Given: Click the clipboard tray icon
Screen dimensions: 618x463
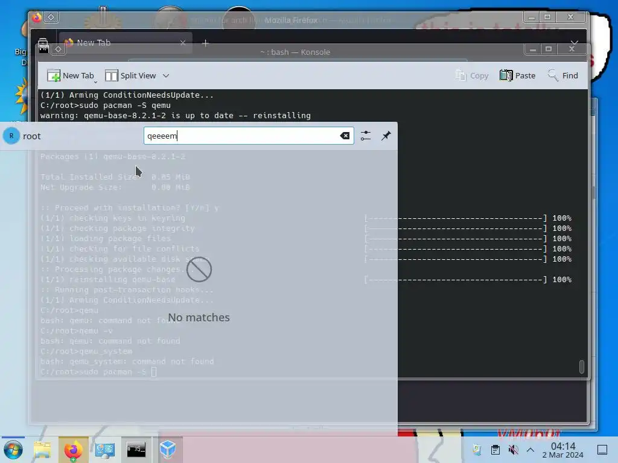Looking at the screenshot, I should (495, 450).
